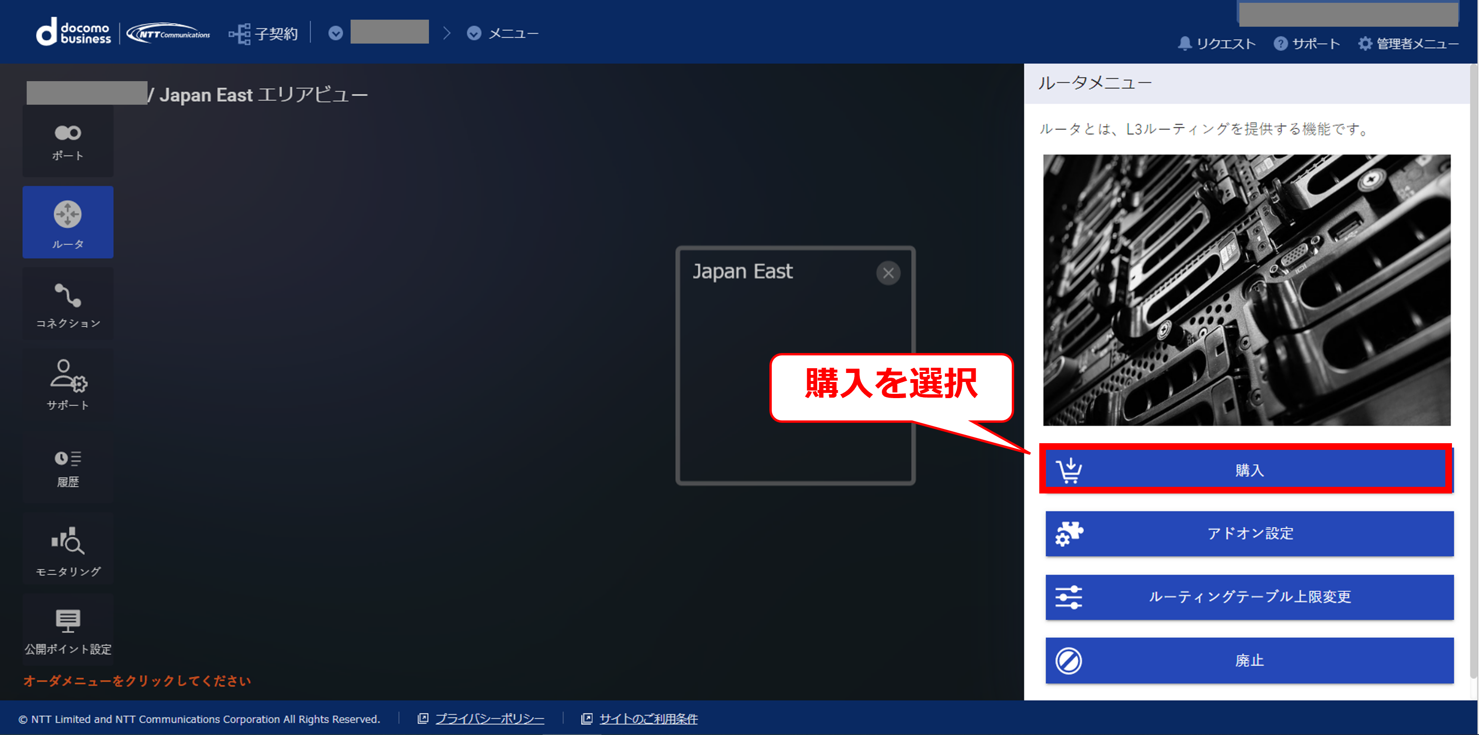Expand the contract dropdown before the grey box
Screen dimensions: 1479x735
coord(336,33)
